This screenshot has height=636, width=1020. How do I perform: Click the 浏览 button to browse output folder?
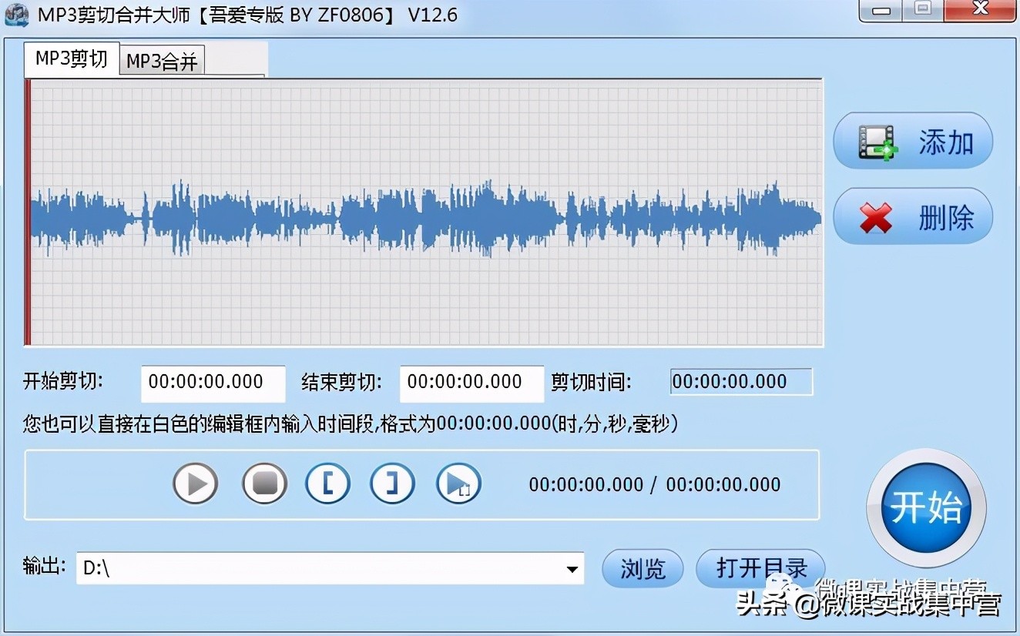tap(643, 568)
